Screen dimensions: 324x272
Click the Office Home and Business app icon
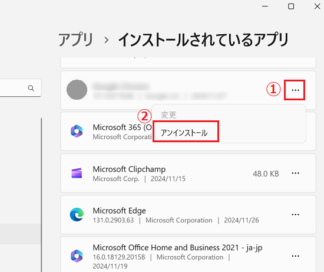click(x=77, y=256)
